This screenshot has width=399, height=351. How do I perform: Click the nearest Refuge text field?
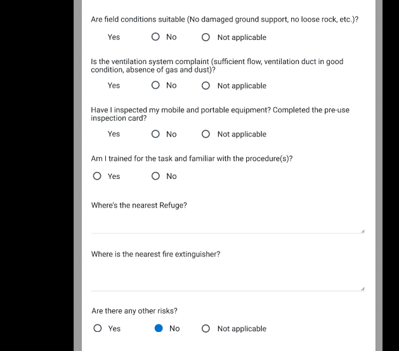[x=228, y=223]
